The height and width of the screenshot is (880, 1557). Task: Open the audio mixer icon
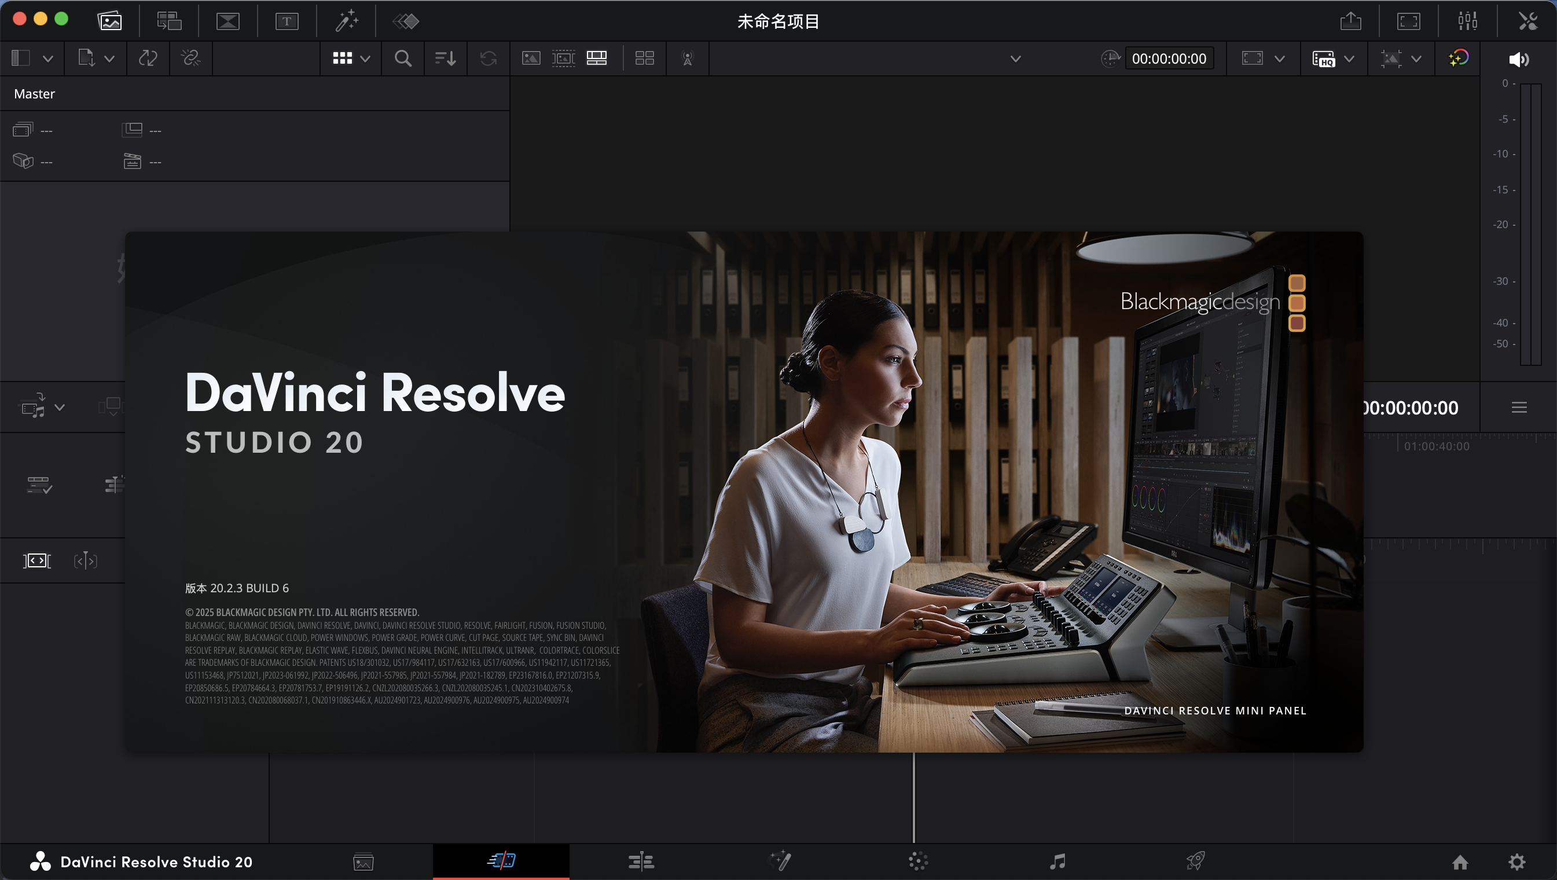(x=1467, y=22)
